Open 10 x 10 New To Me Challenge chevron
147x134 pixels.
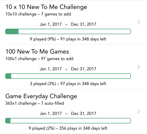138,22
